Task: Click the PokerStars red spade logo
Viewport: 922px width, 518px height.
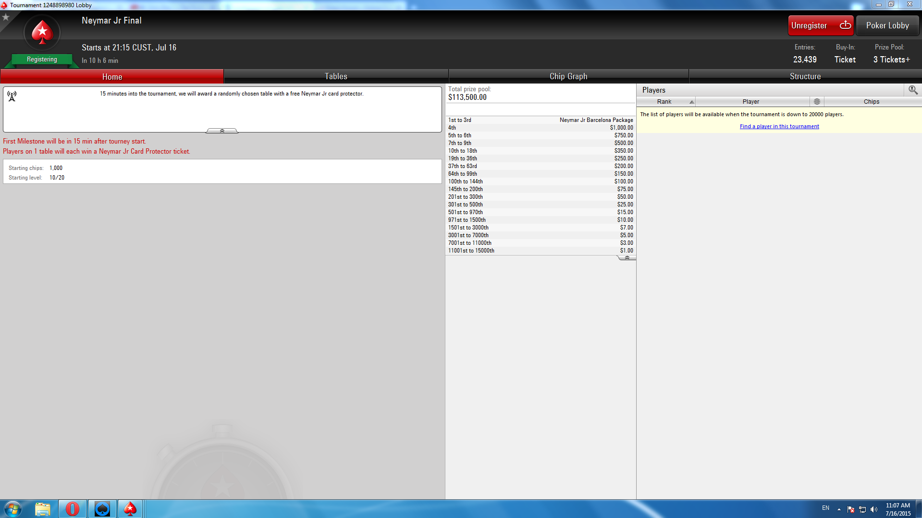Action: 42,33
